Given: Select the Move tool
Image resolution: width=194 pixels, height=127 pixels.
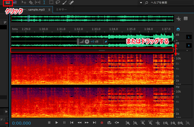Looking at the screenshot, I should (24, 2).
